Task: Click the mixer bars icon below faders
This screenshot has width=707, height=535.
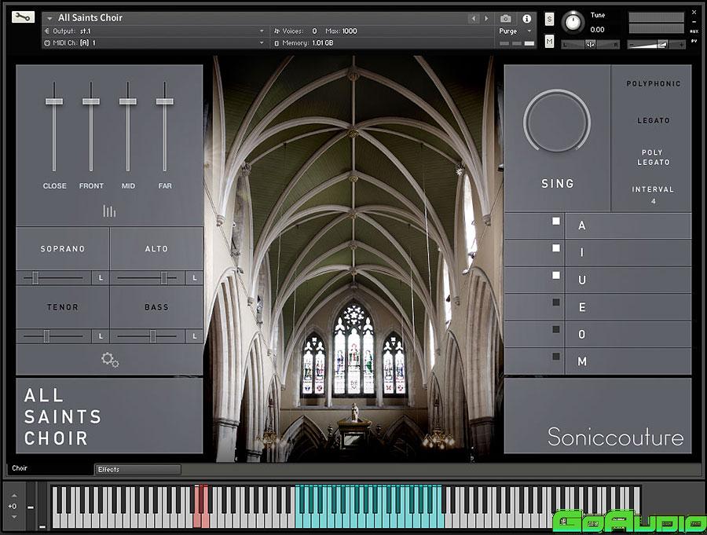Action: click(109, 211)
